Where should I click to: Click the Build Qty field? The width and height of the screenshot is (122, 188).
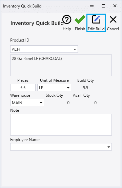85,88
